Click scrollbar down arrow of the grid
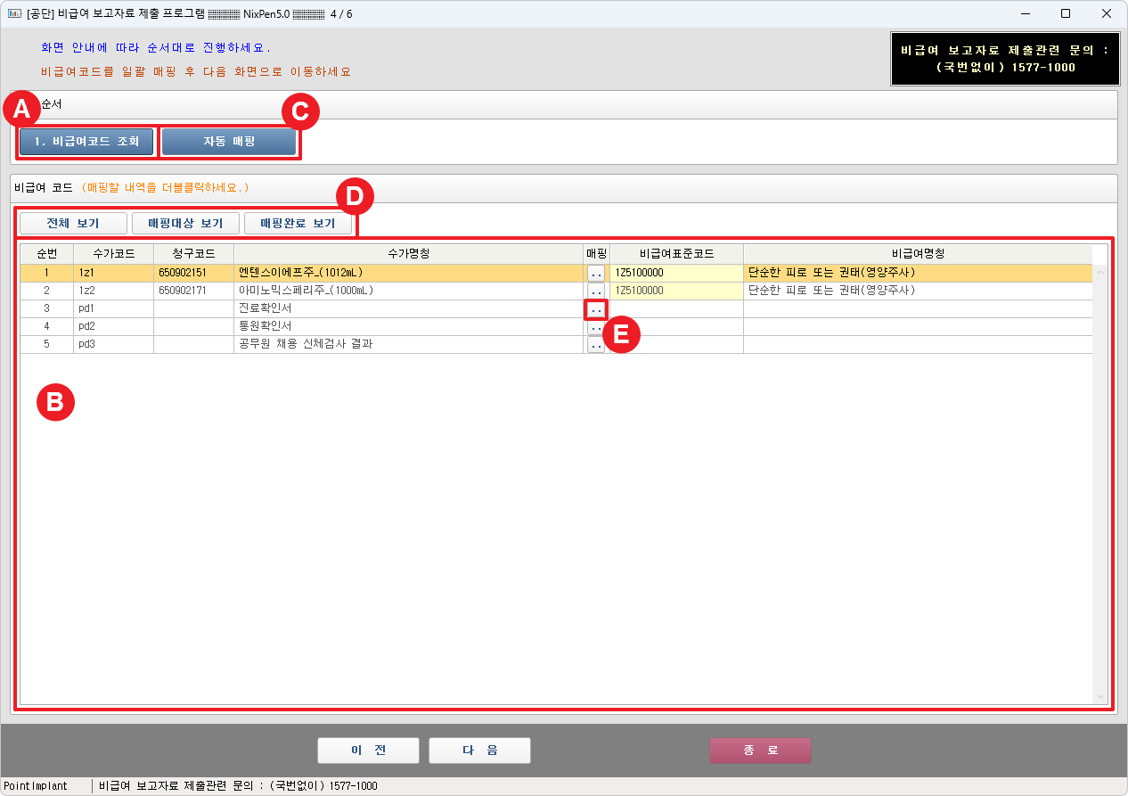 pyautogui.click(x=1100, y=697)
